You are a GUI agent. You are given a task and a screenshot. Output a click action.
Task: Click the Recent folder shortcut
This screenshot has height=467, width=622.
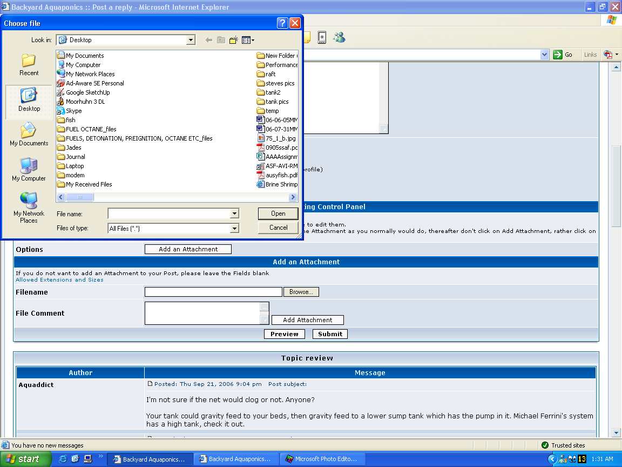[x=29, y=65]
